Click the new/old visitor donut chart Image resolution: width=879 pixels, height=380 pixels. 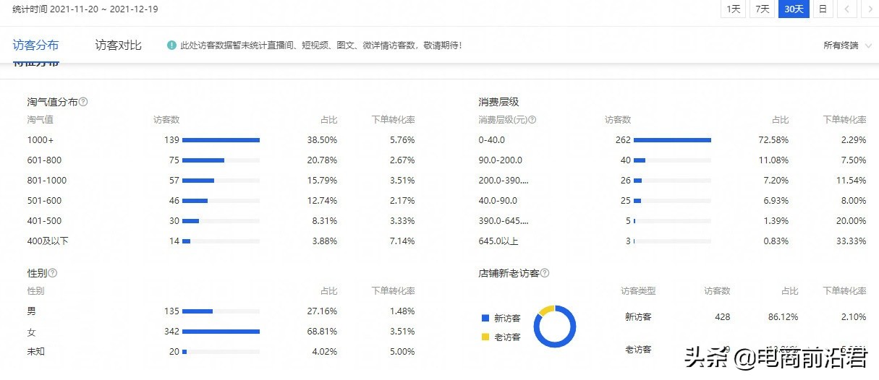(x=555, y=327)
